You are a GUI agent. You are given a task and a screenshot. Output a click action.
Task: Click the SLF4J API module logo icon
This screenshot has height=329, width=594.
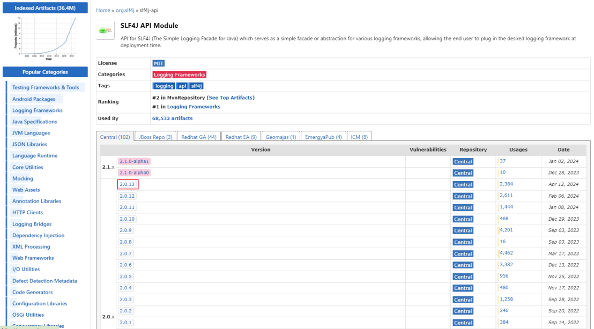(105, 30)
